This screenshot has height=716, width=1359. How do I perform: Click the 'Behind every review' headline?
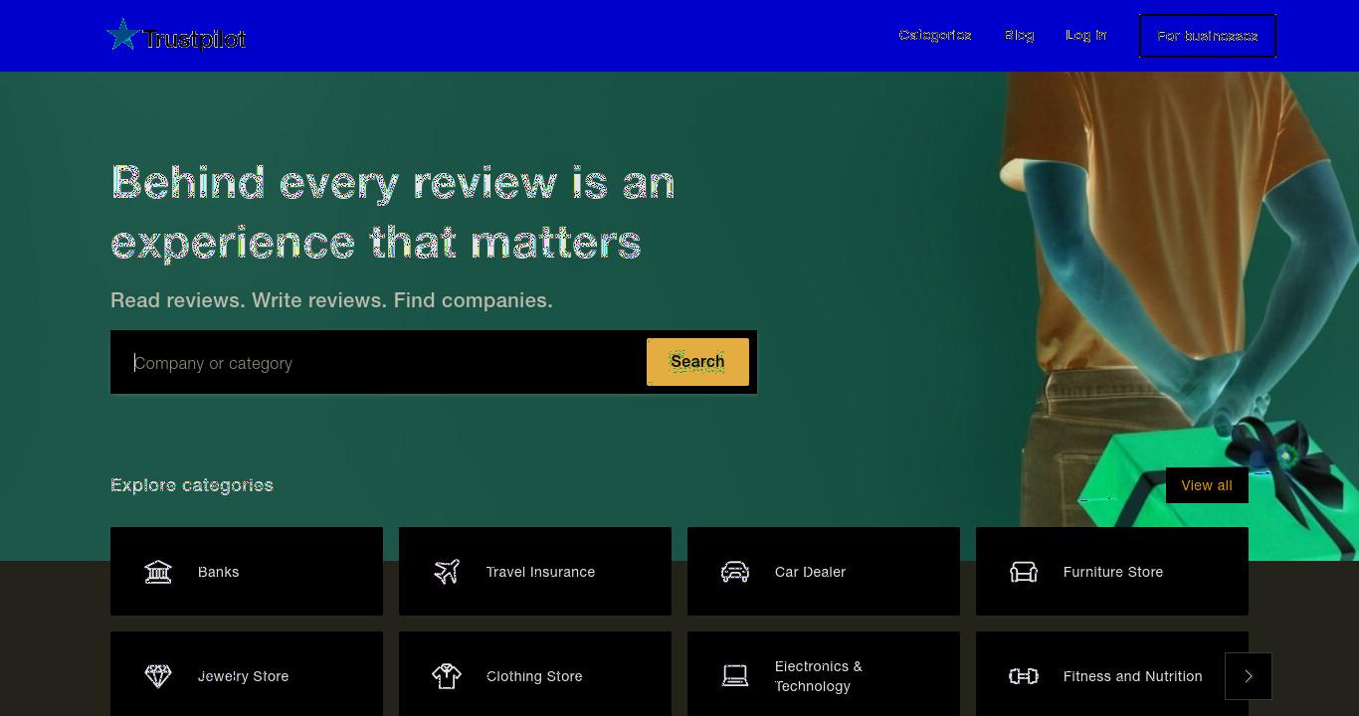393,213
